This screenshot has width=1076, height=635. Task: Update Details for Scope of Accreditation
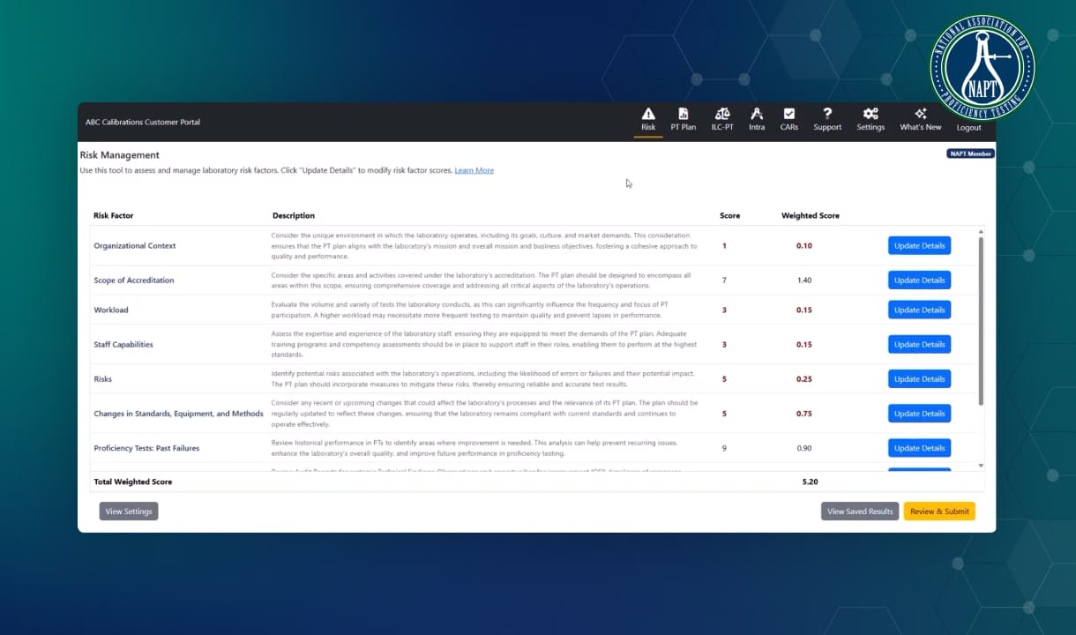(x=919, y=280)
